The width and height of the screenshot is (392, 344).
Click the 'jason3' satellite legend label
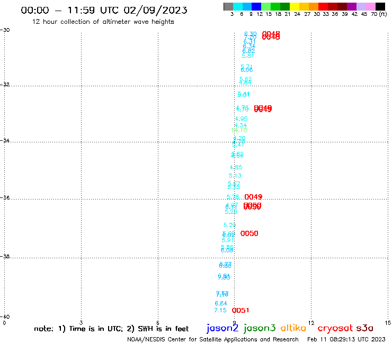tap(260, 328)
